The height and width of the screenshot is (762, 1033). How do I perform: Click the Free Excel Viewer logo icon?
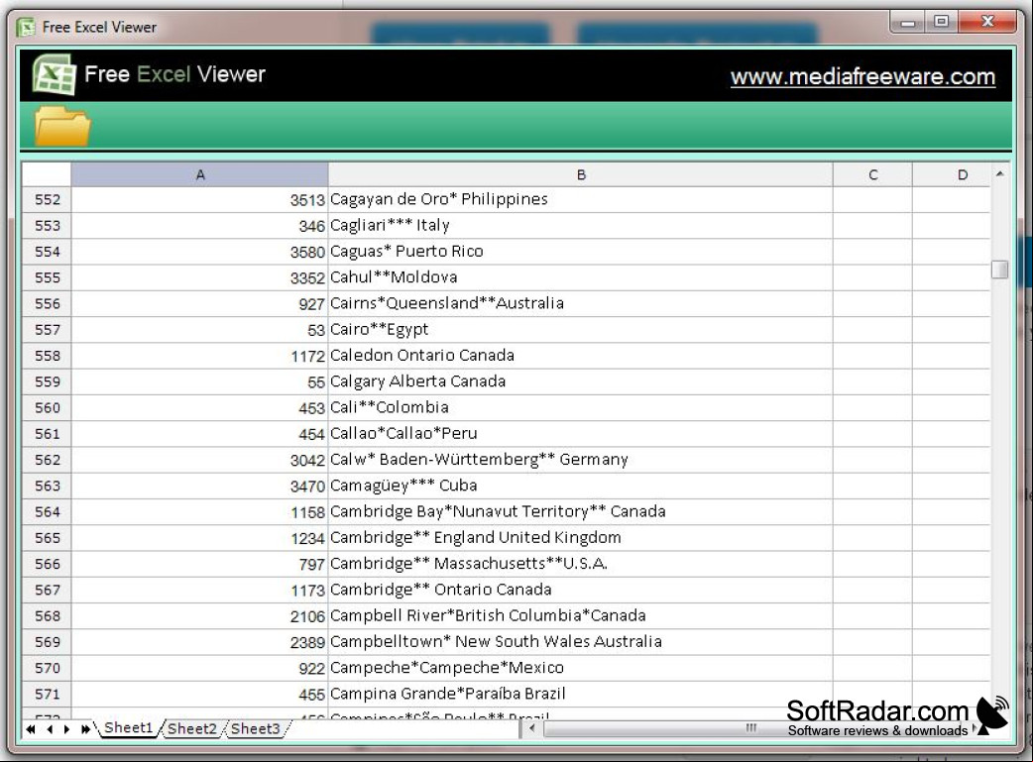click(x=54, y=74)
